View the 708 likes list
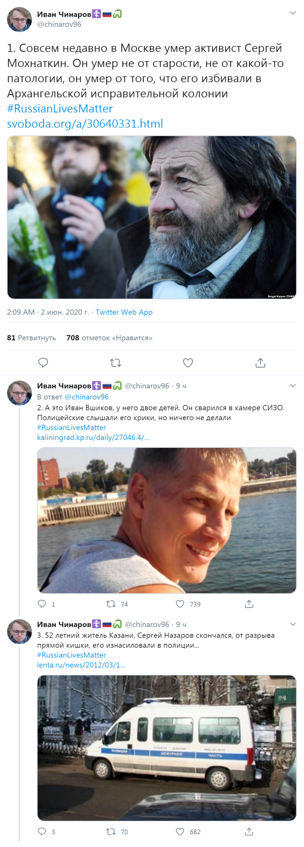The width and height of the screenshot is (304, 847). click(109, 338)
